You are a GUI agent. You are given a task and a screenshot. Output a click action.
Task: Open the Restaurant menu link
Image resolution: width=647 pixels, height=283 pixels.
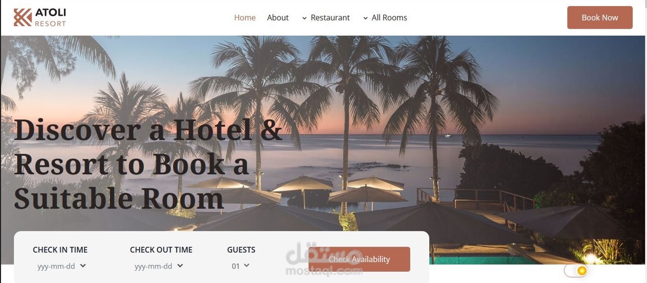(x=330, y=17)
